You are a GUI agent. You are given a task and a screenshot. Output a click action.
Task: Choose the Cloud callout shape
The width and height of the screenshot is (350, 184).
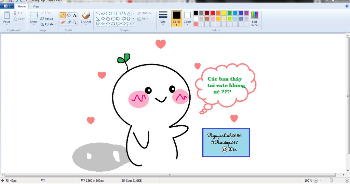(129, 24)
